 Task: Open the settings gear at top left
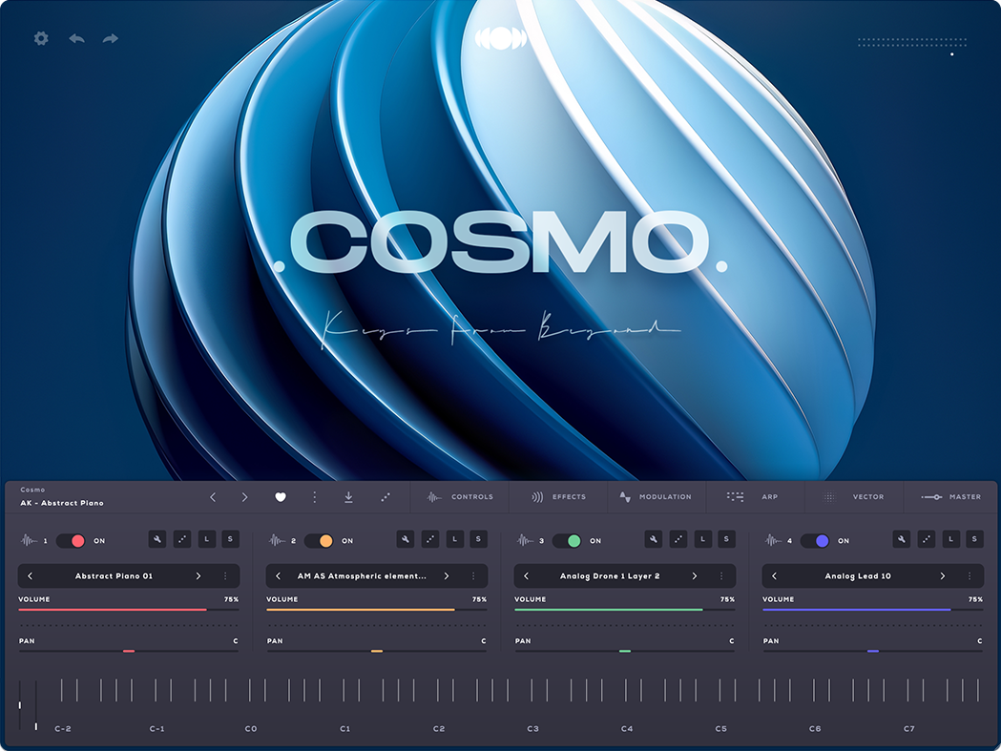point(40,38)
